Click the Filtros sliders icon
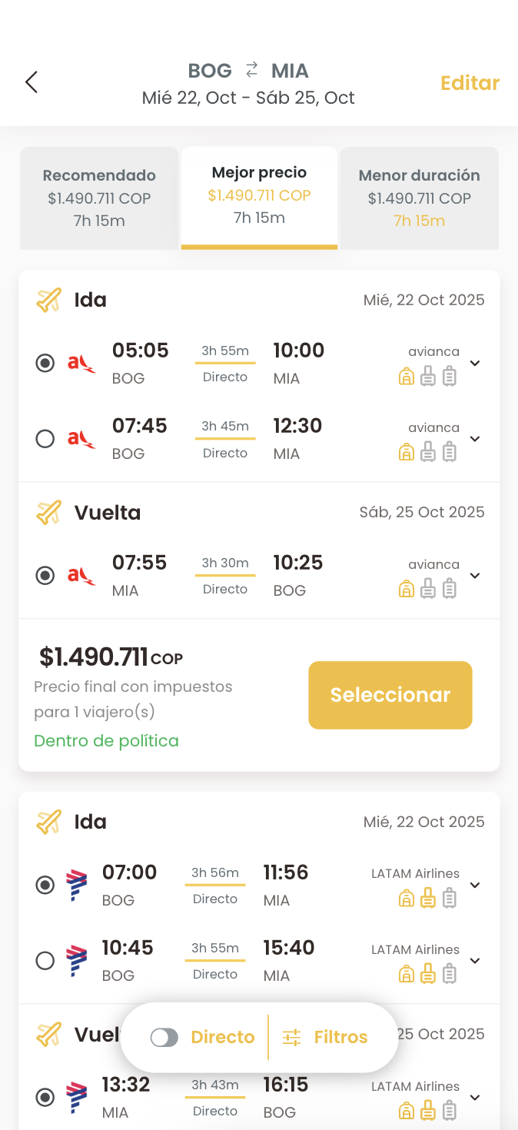Image resolution: width=518 pixels, height=1130 pixels. (x=291, y=1038)
